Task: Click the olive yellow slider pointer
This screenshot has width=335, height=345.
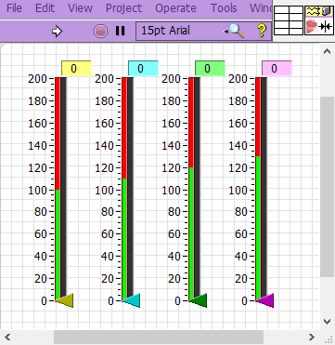Action: (x=66, y=300)
